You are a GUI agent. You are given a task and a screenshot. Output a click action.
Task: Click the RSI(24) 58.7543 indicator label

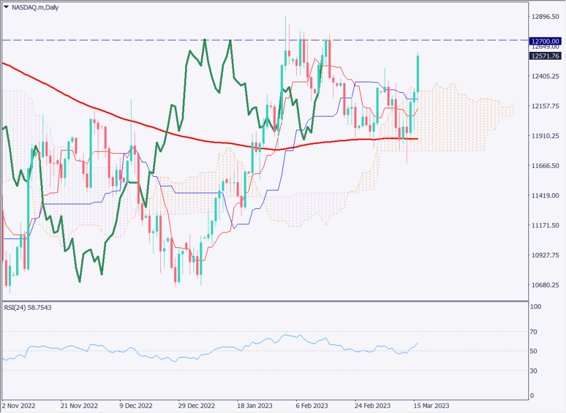point(28,307)
